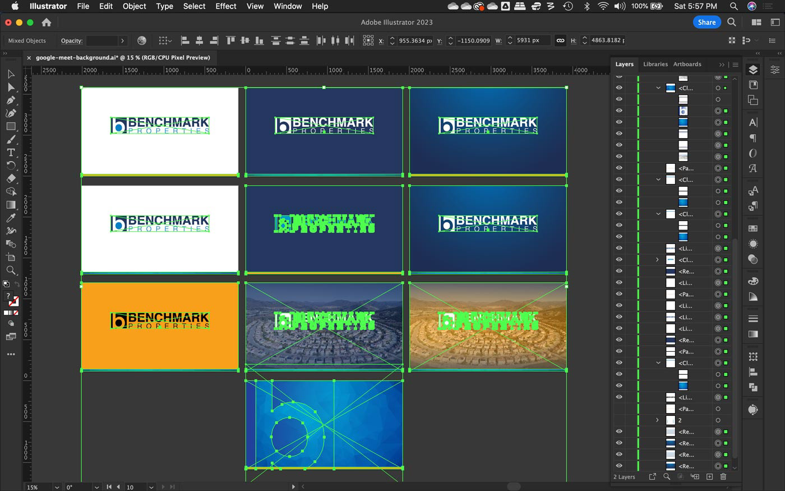Viewport: 785px width, 491px height.
Task: Select the Eraser tool
Action: point(11,178)
